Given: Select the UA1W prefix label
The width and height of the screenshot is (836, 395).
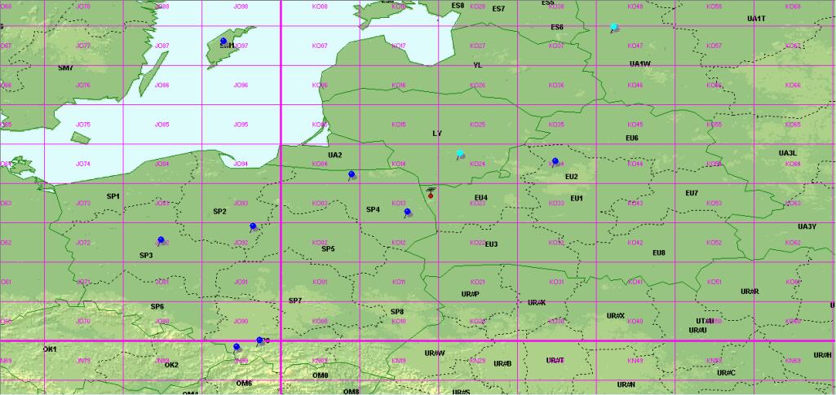Looking at the screenshot, I should pyautogui.click(x=639, y=64).
